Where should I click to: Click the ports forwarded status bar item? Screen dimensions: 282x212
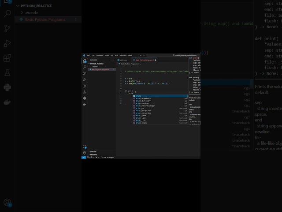tap(97, 157)
